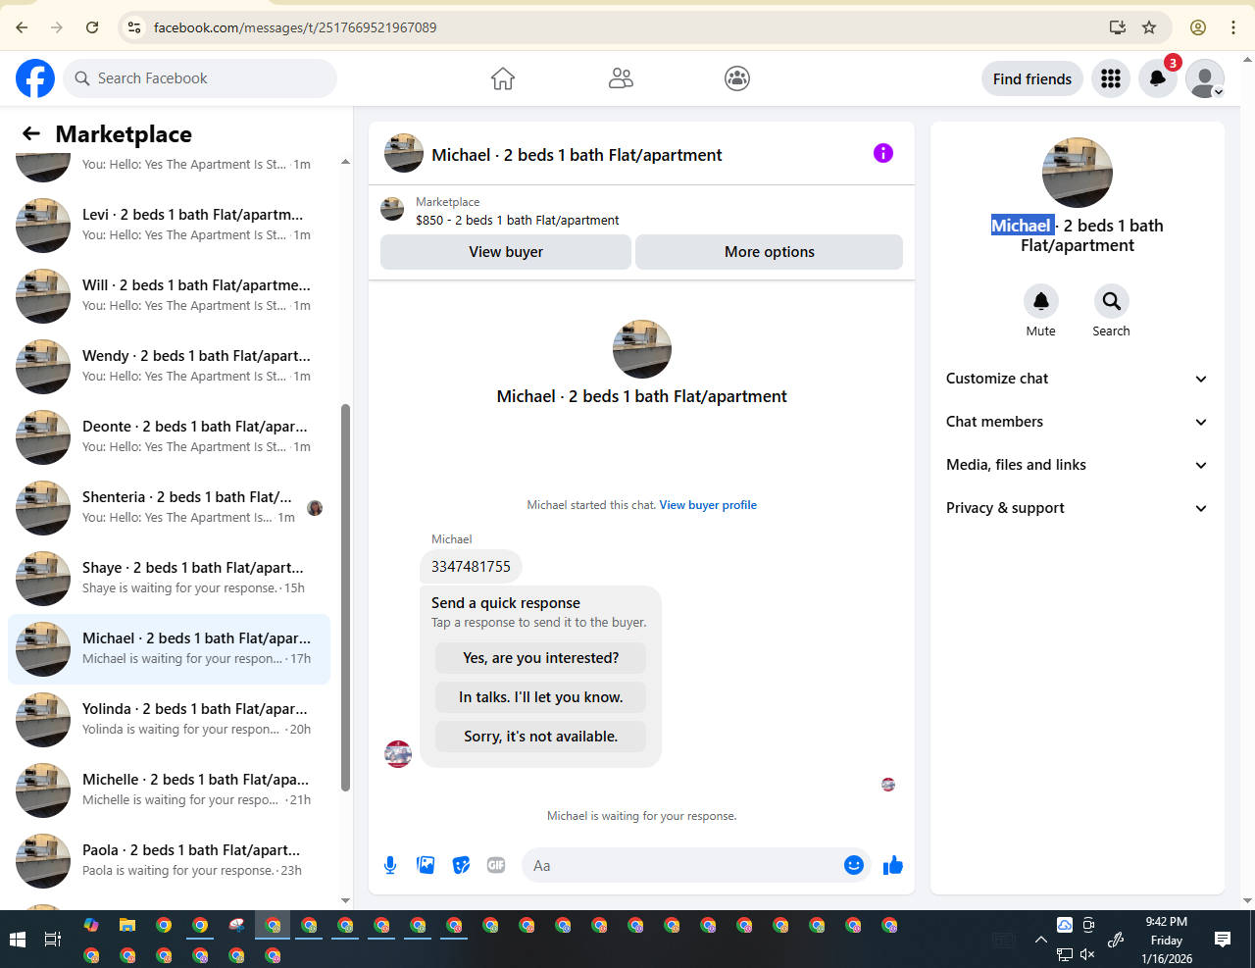Install app icon in address bar
The image size is (1255, 968).
[x=1117, y=27]
